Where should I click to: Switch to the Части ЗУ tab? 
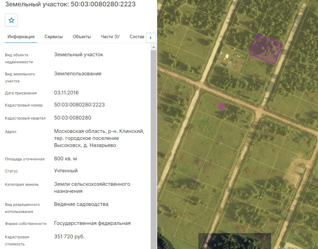tap(110, 37)
